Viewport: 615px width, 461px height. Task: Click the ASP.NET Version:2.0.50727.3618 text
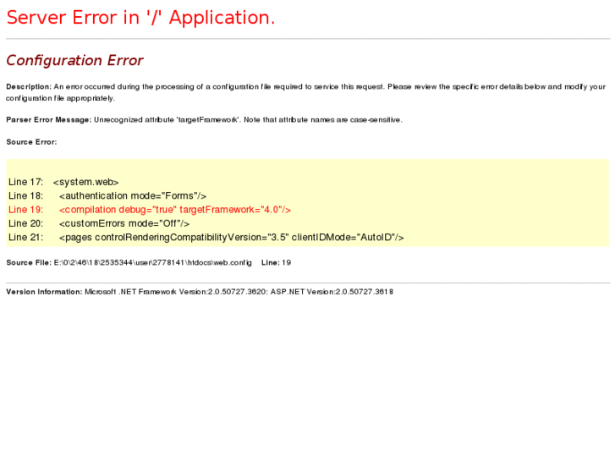[332, 292]
